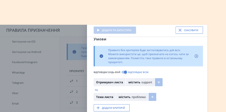This screenshot has width=226, height=112.
Task: Edit the 'містить проблема' condition value
Action: pos(132,97)
